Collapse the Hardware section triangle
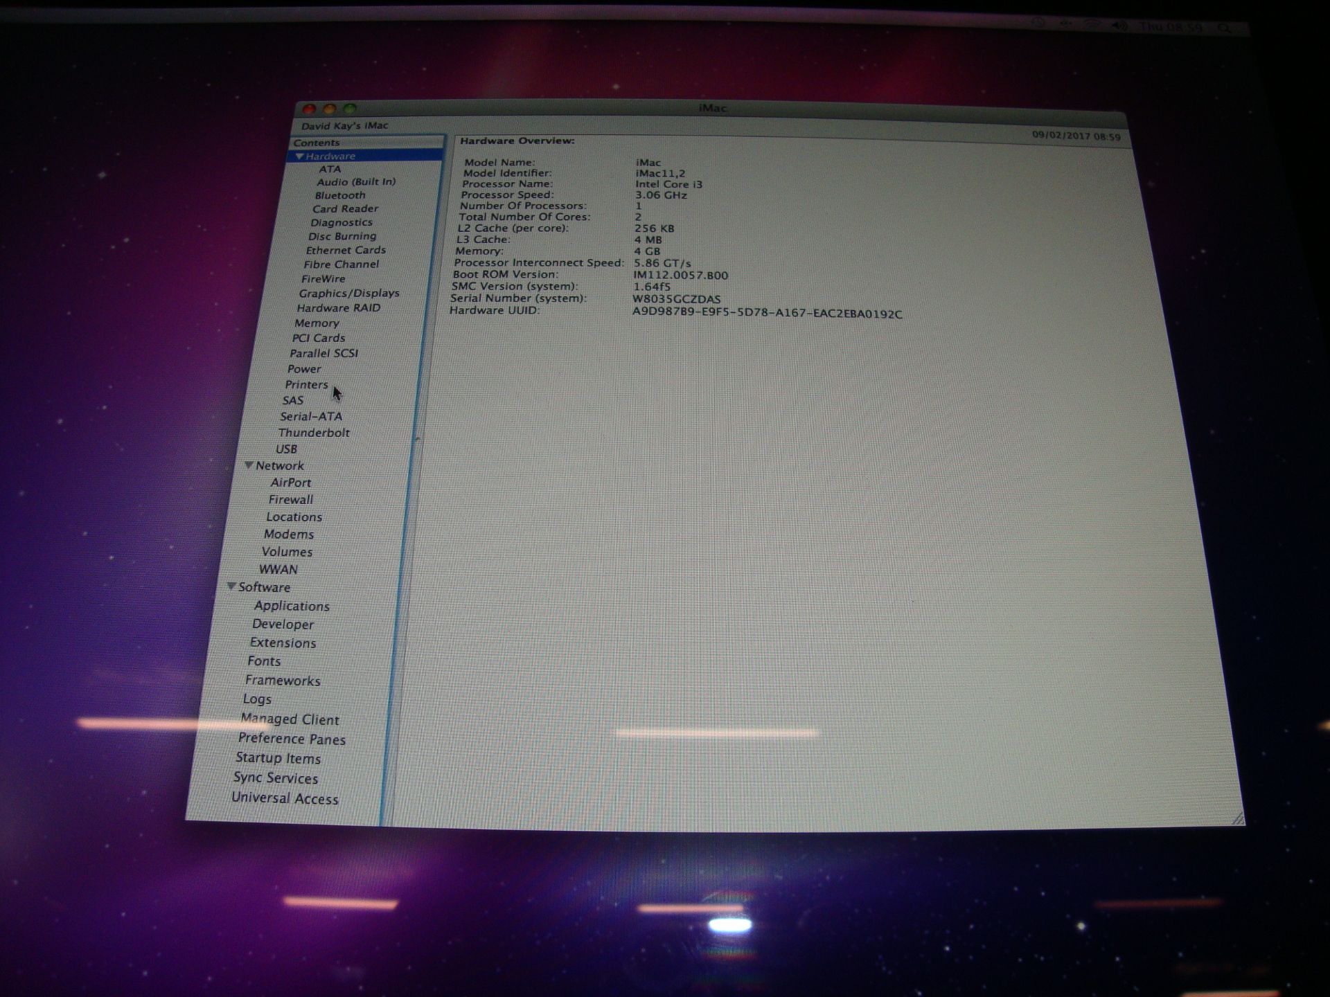Viewport: 1330px width, 997px height. [299, 156]
